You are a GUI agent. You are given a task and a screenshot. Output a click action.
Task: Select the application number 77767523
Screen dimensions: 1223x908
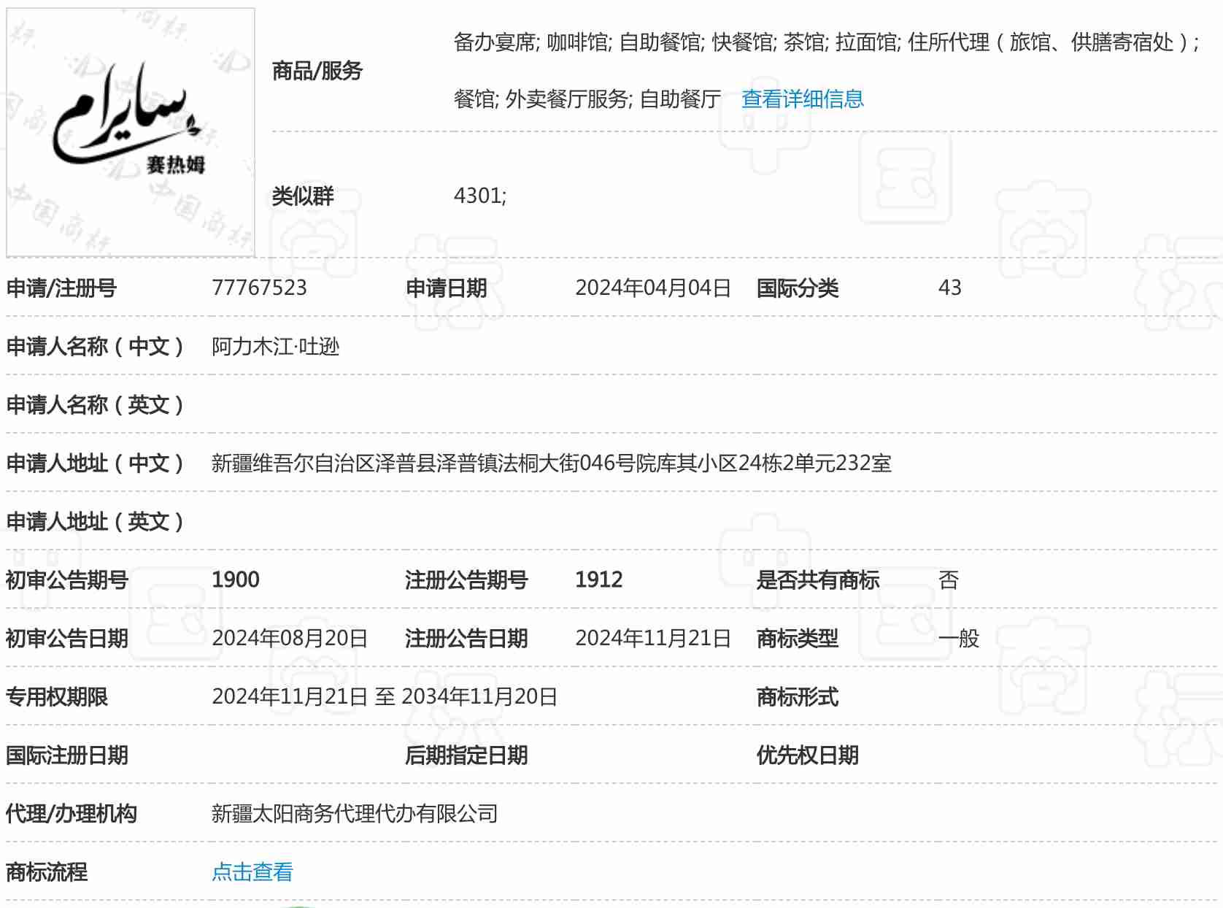[x=259, y=288]
